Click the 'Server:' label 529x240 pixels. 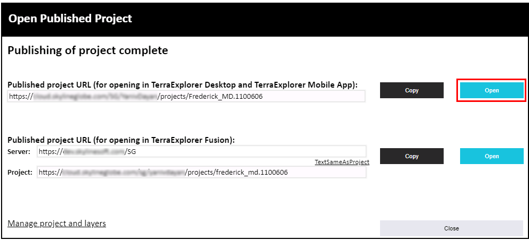pos(19,152)
